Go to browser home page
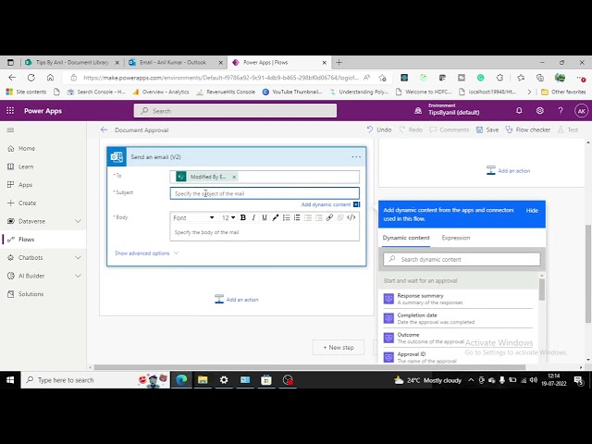Screen dimensions: 592x444 pos(50,78)
